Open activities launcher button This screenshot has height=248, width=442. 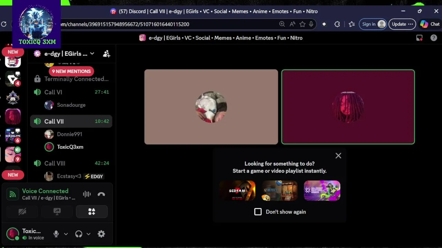[x=92, y=212]
